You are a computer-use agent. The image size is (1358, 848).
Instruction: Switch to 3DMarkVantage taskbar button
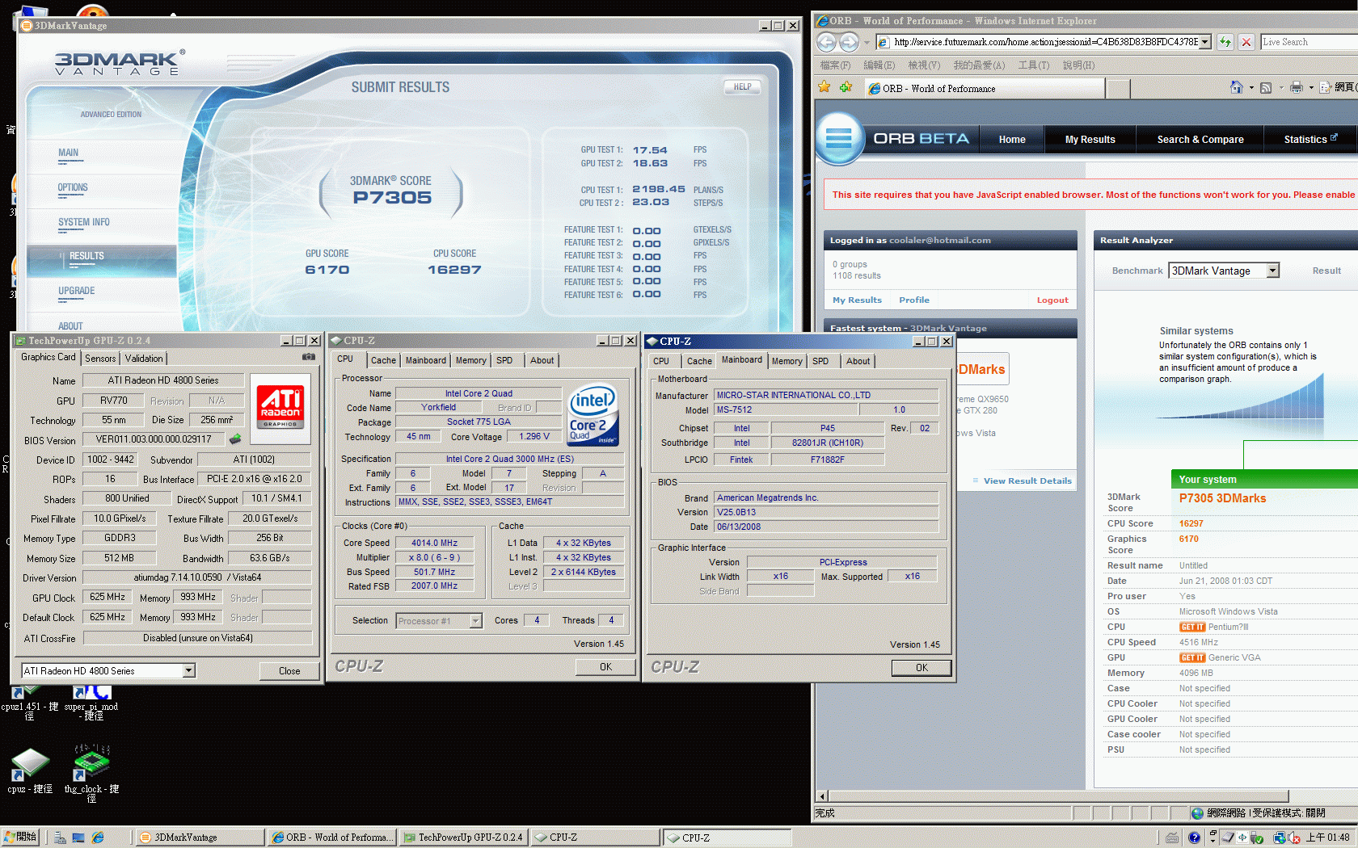[x=198, y=838]
